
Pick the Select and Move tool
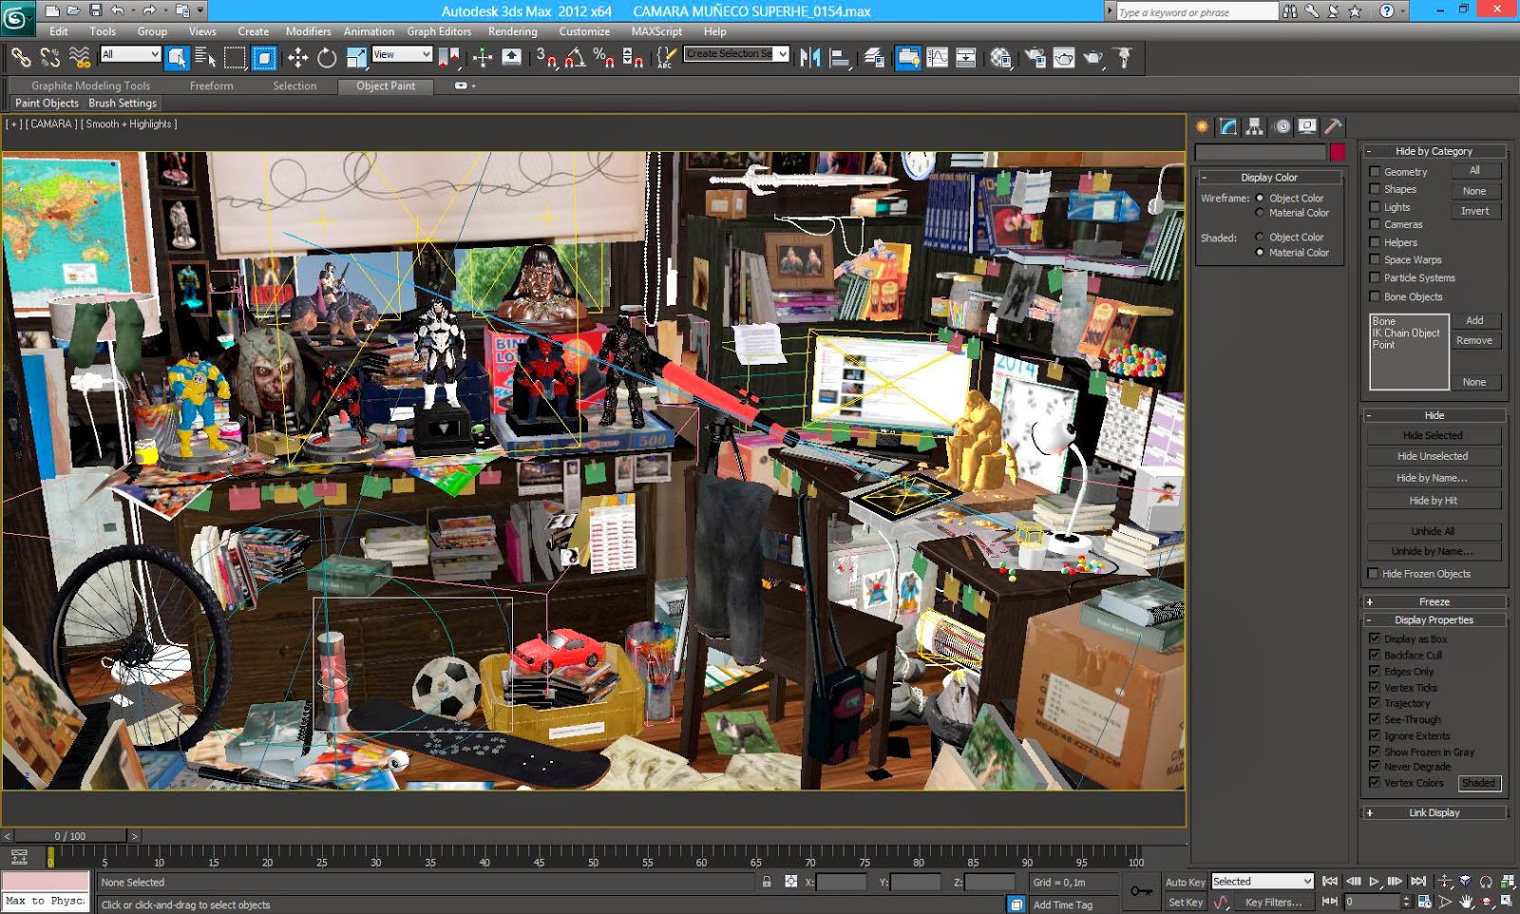297,58
